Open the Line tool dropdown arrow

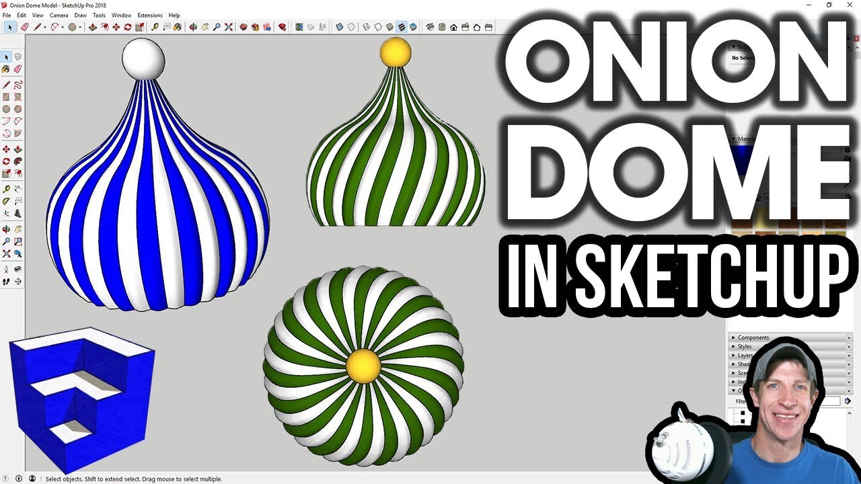click(45, 27)
